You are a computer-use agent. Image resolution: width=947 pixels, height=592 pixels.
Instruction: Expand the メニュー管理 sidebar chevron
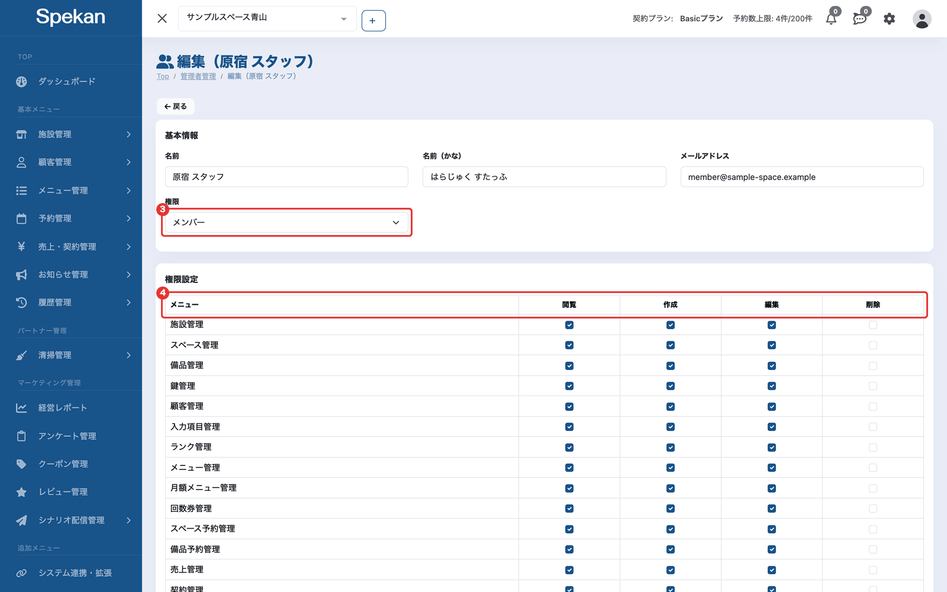tap(128, 191)
